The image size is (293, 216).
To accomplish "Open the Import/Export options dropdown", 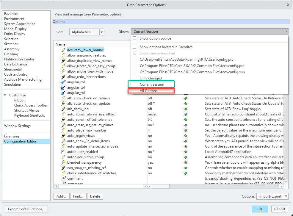I will [272, 196].
